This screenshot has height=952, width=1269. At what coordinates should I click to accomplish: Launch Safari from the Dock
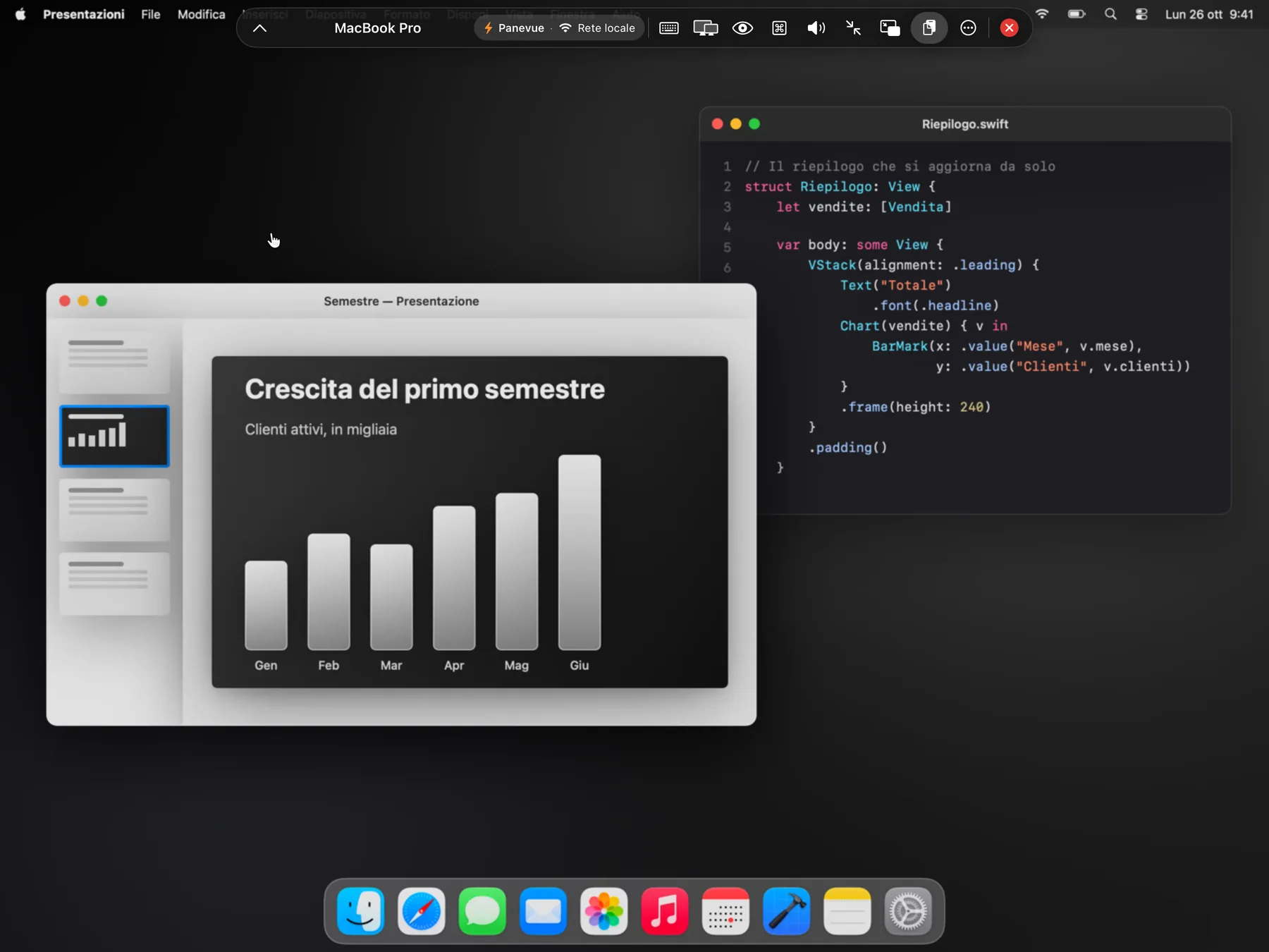coord(422,911)
